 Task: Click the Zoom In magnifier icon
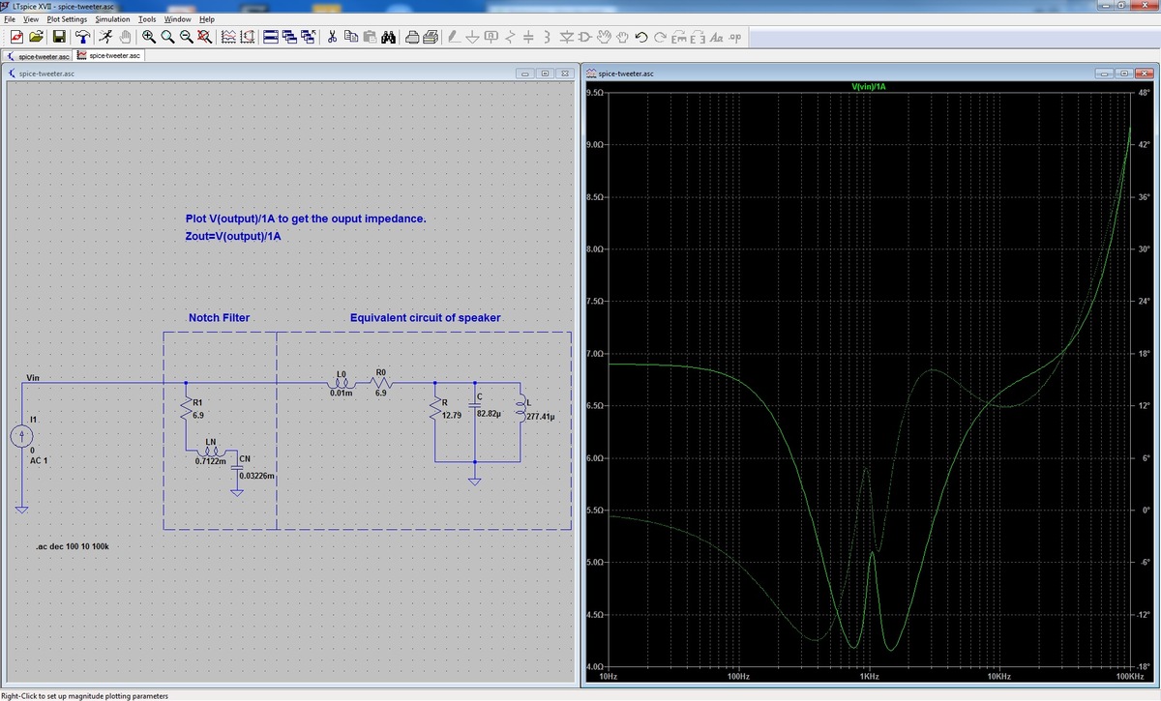[149, 37]
